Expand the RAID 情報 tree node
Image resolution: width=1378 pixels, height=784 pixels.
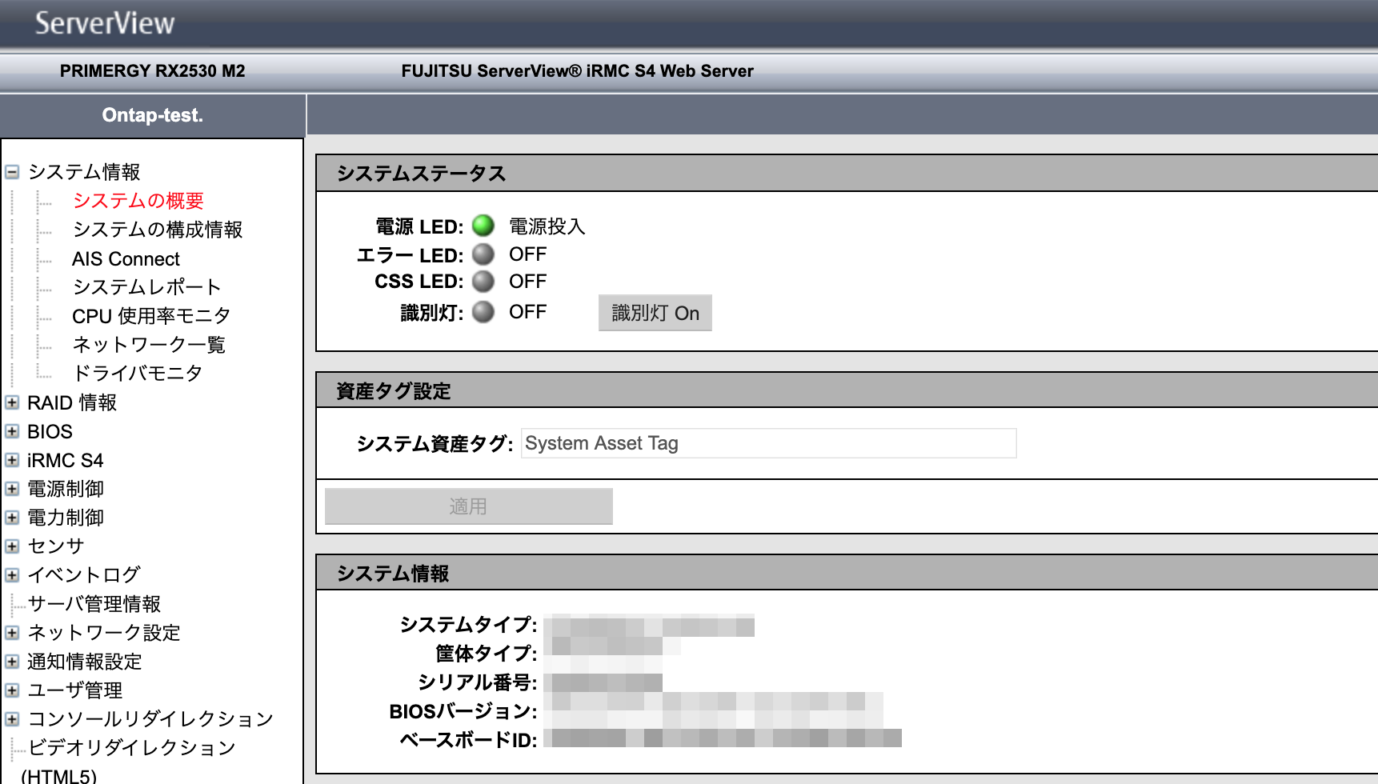12,402
